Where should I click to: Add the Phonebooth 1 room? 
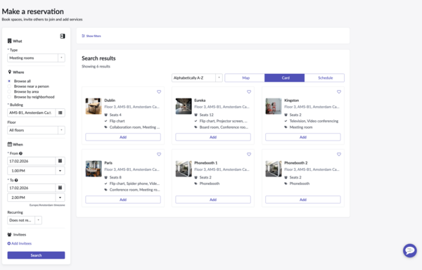coord(213,200)
